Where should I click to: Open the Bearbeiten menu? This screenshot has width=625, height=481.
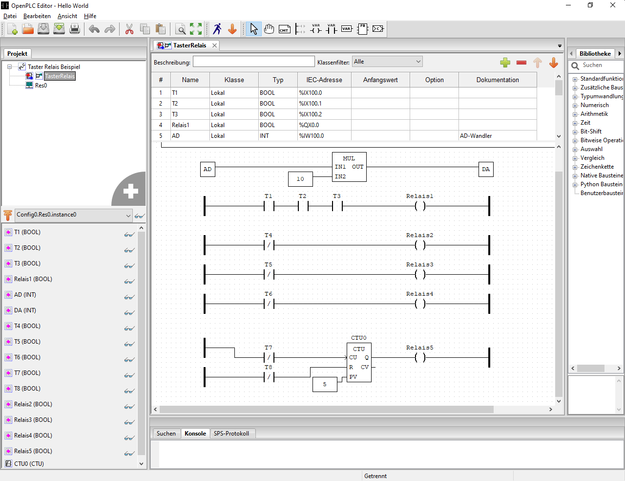(37, 16)
